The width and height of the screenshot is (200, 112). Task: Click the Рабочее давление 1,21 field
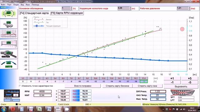click(182, 8)
